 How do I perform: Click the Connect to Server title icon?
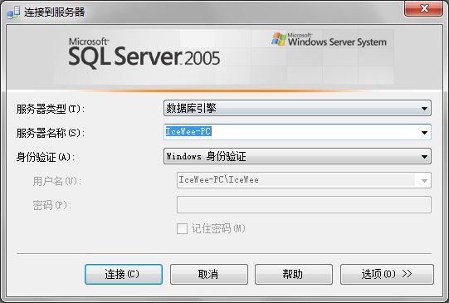tap(13, 12)
